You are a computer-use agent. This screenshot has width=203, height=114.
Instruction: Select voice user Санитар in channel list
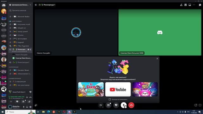tap(22, 58)
